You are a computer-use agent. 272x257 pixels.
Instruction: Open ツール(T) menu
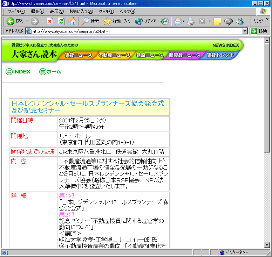tap(106, 12)
